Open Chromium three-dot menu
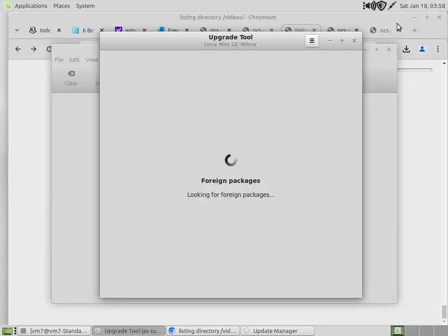The height and width of the screenshot is (336, 448). 437,49
